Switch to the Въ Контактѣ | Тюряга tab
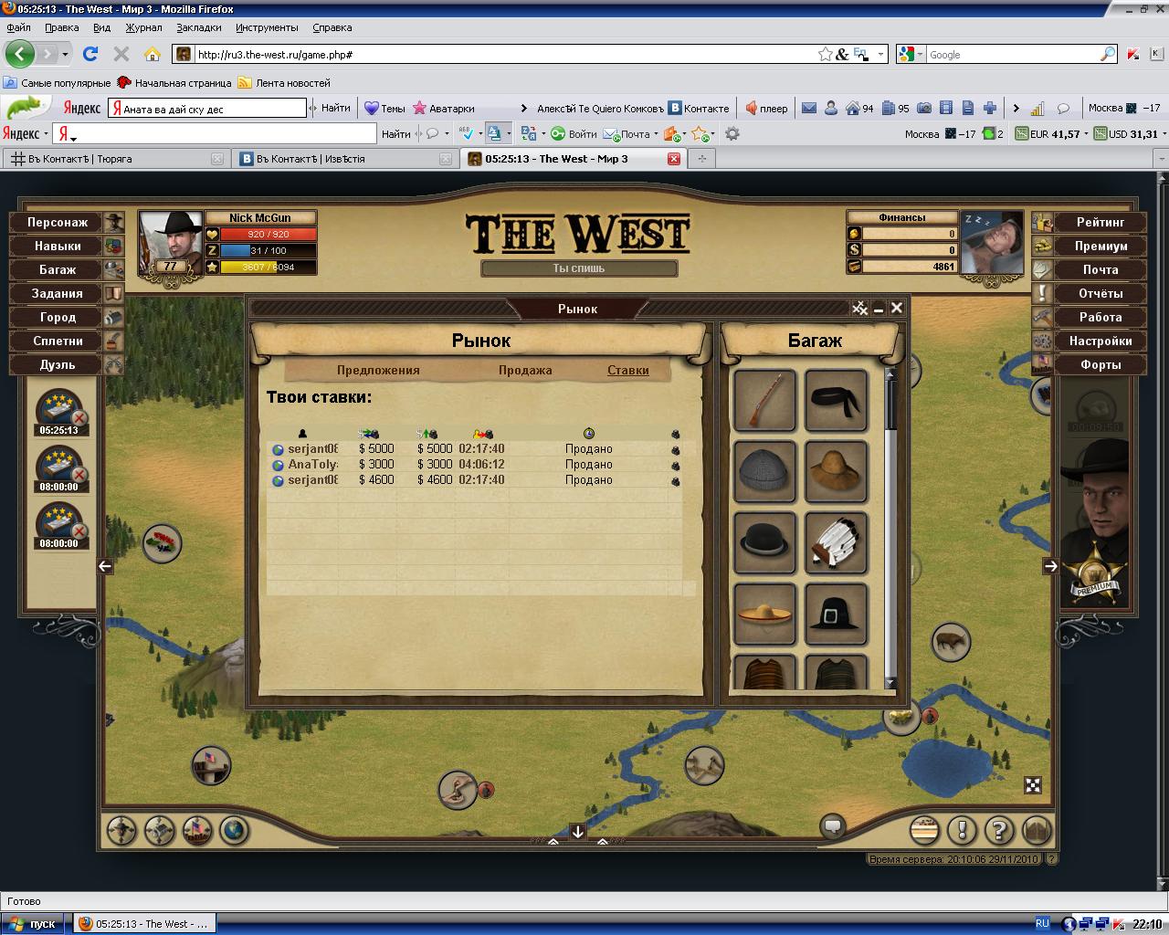This screenshot has height=935, width=1169. click(x=116, y=159)
